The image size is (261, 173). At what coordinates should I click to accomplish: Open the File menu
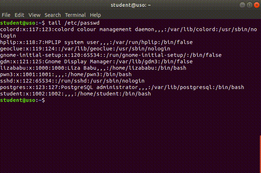point(6,15)
